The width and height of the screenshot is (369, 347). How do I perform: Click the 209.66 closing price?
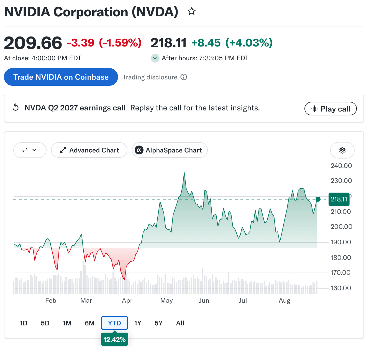click(33, 43)
